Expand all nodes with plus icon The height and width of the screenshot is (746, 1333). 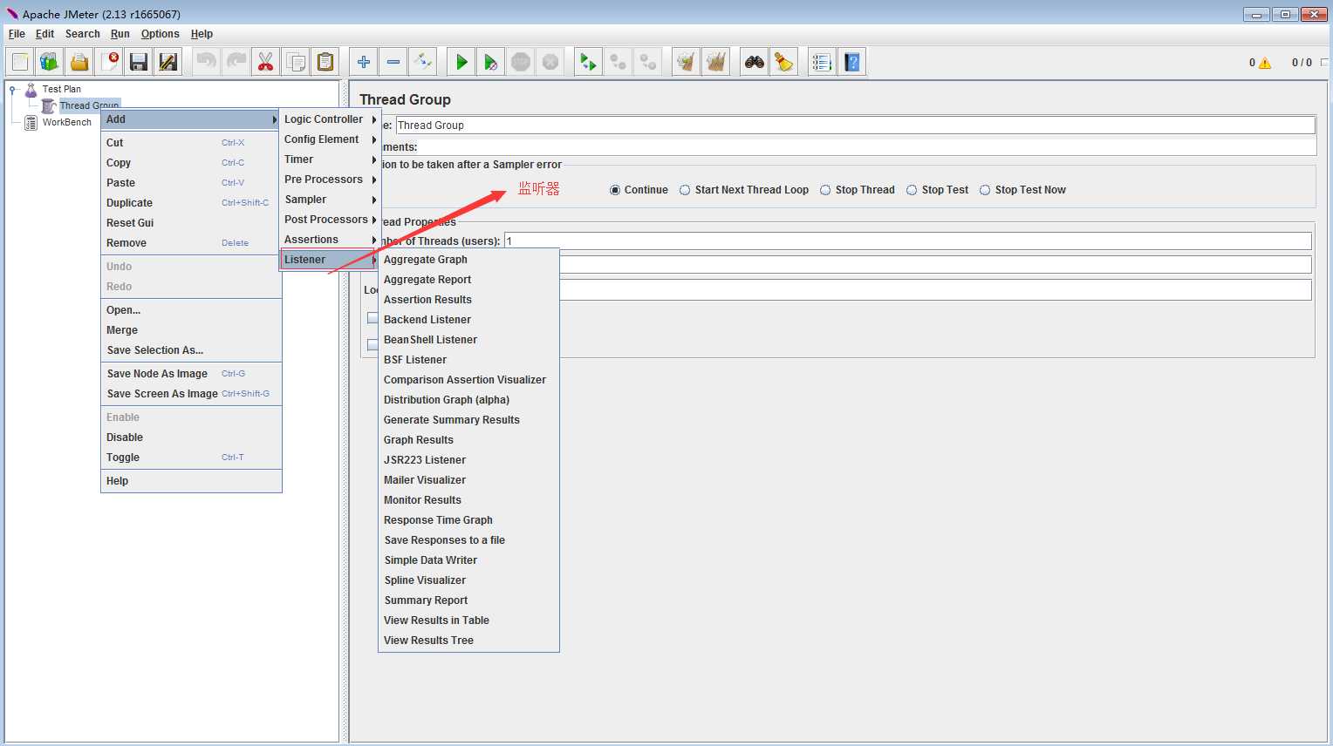pyautogui.click(x=364, y=62)
